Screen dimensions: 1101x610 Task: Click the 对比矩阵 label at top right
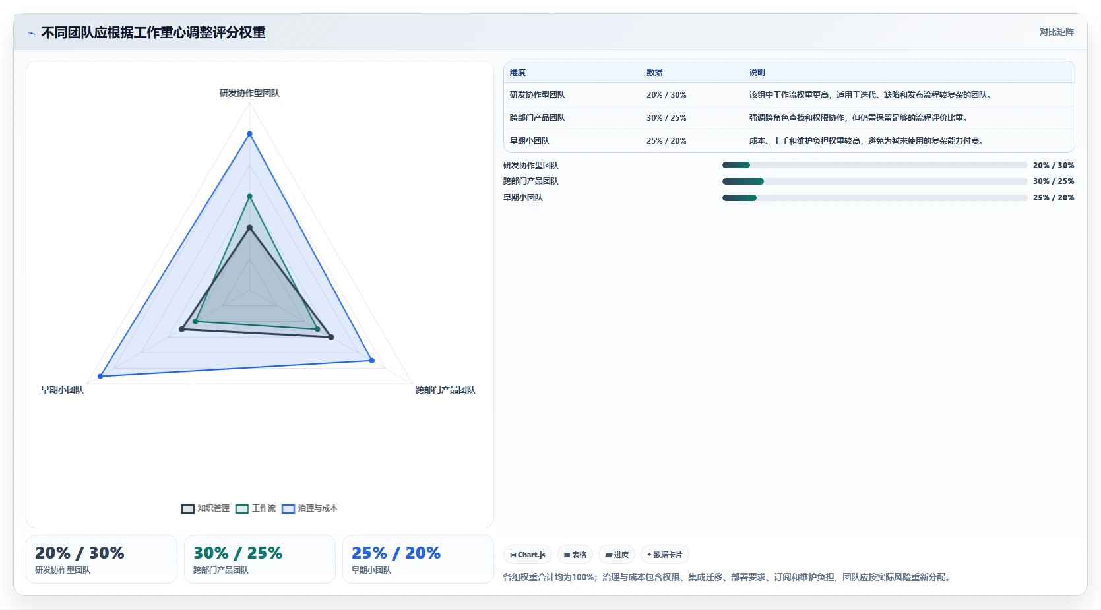pyautogui.click(x=1057, y=32)
